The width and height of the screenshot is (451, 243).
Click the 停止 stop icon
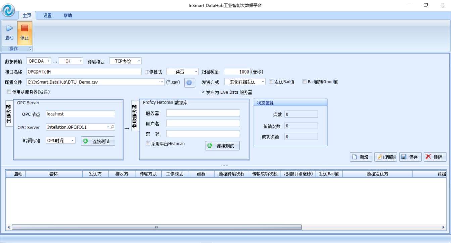(x=24, y=28)
